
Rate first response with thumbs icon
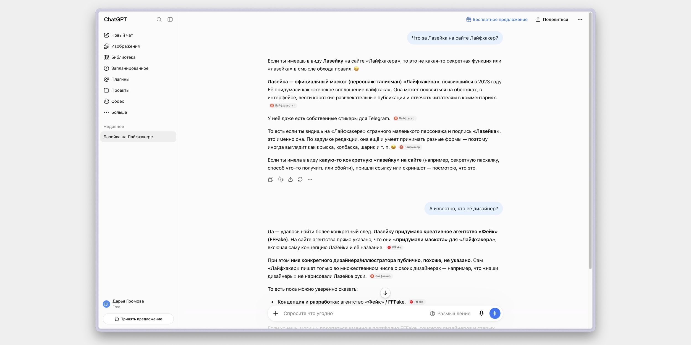pyautogui.click(x=281, y=179)
